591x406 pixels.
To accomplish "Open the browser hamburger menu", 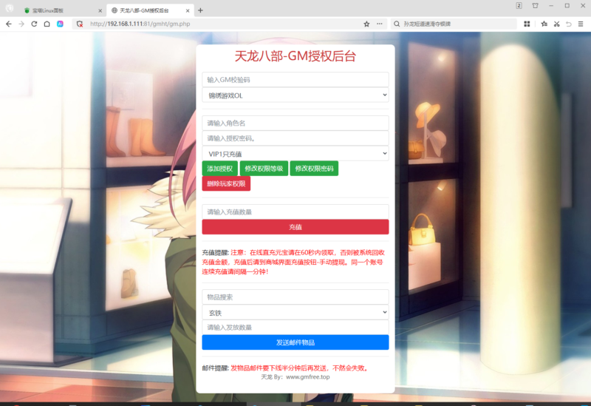I will click(x=581, y=24).
